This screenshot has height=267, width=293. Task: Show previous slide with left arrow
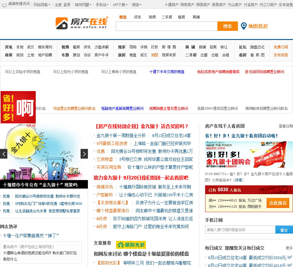(4, 154)
